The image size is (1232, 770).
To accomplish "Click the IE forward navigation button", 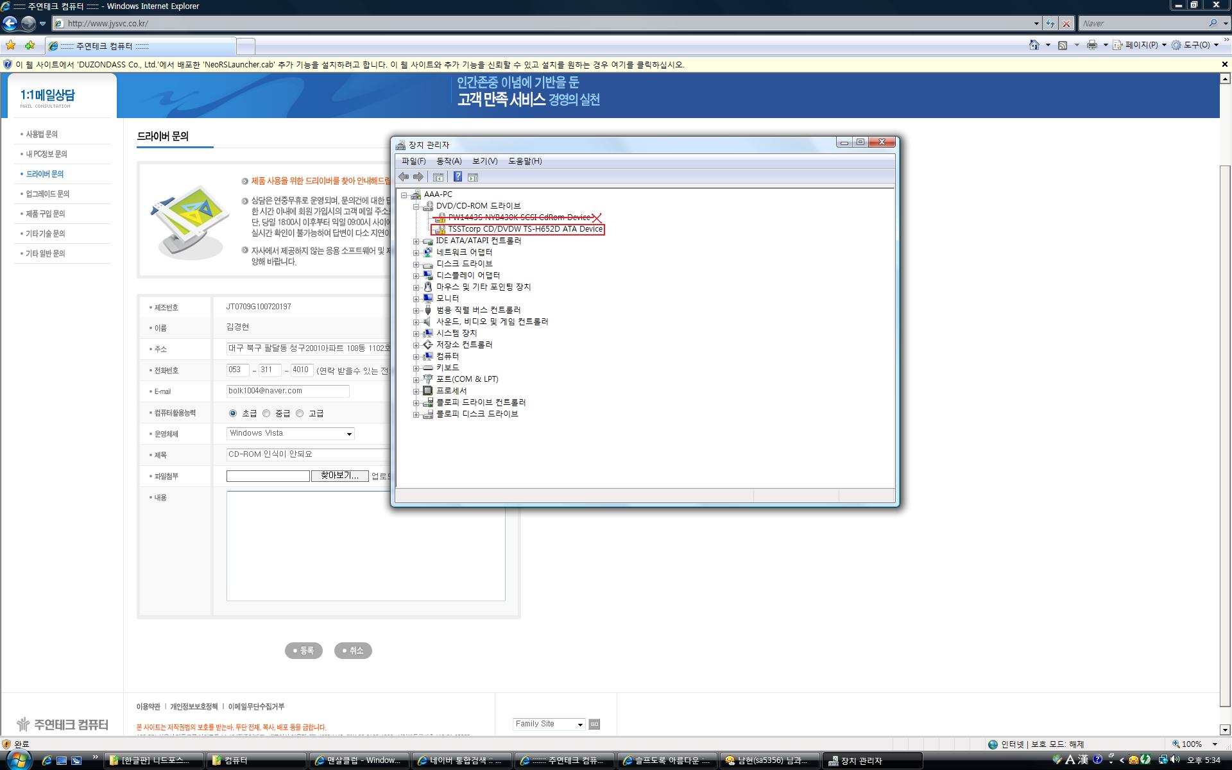I will [28, 23].
